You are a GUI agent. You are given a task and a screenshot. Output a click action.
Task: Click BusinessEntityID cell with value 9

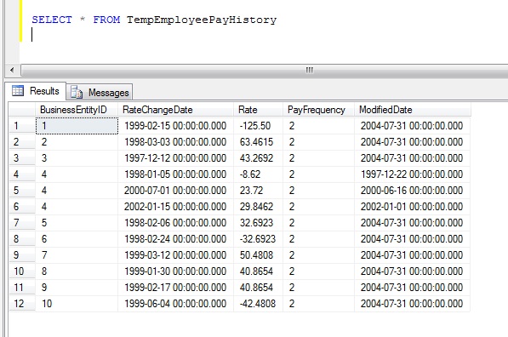(77, 288)
